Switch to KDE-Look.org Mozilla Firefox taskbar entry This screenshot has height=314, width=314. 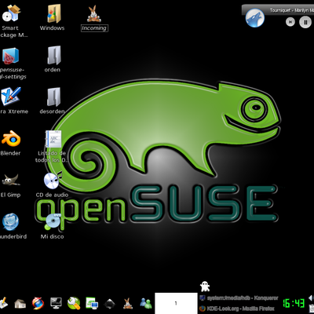(237, 309)
